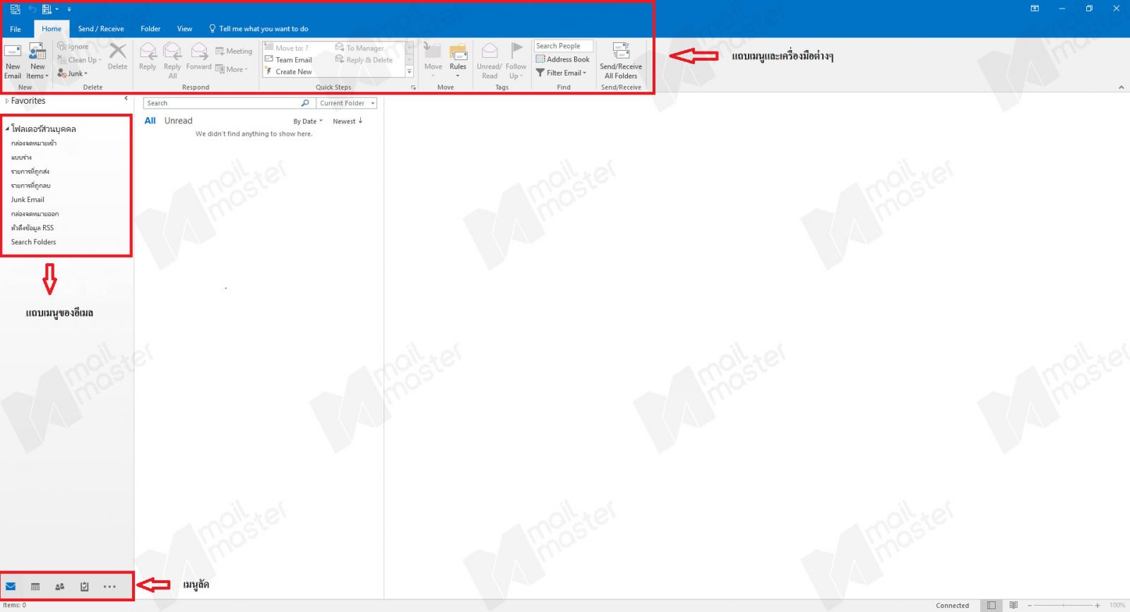Show All messages filter

150,121
